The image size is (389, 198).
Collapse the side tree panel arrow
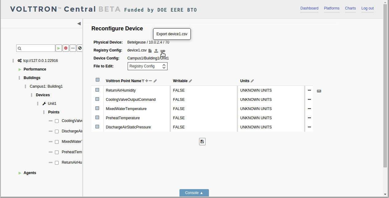click(x=79, y=24)
